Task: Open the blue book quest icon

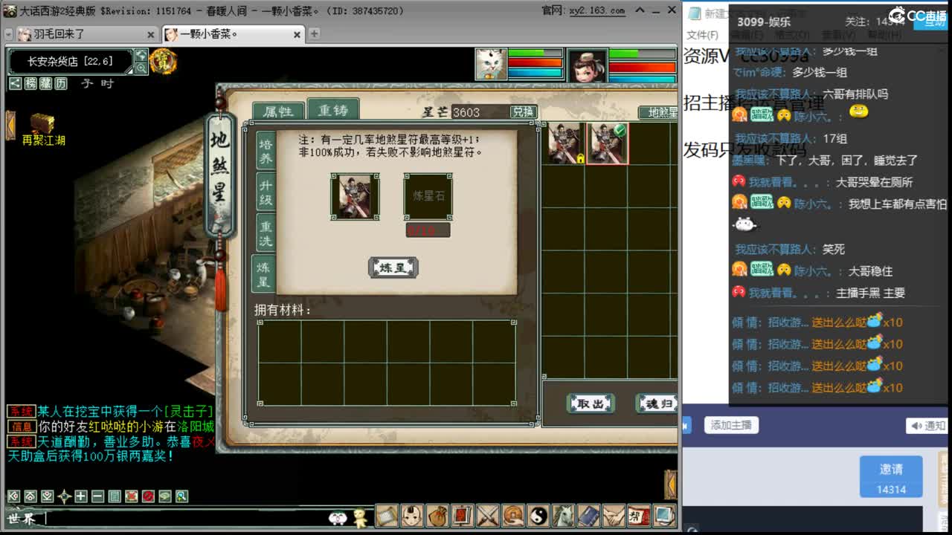Action: (x=588, y=515)
